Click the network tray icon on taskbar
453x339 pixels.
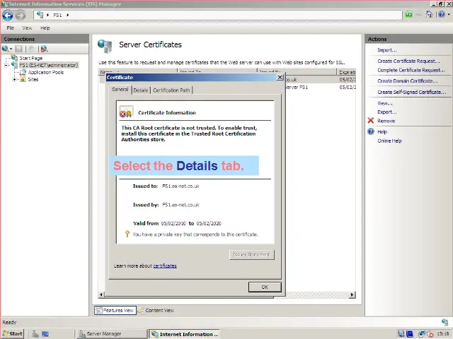421,334
